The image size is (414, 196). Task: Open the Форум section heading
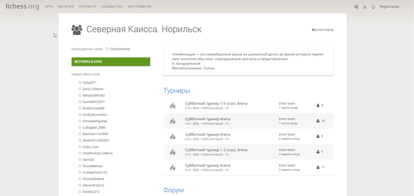click(173, 190)
